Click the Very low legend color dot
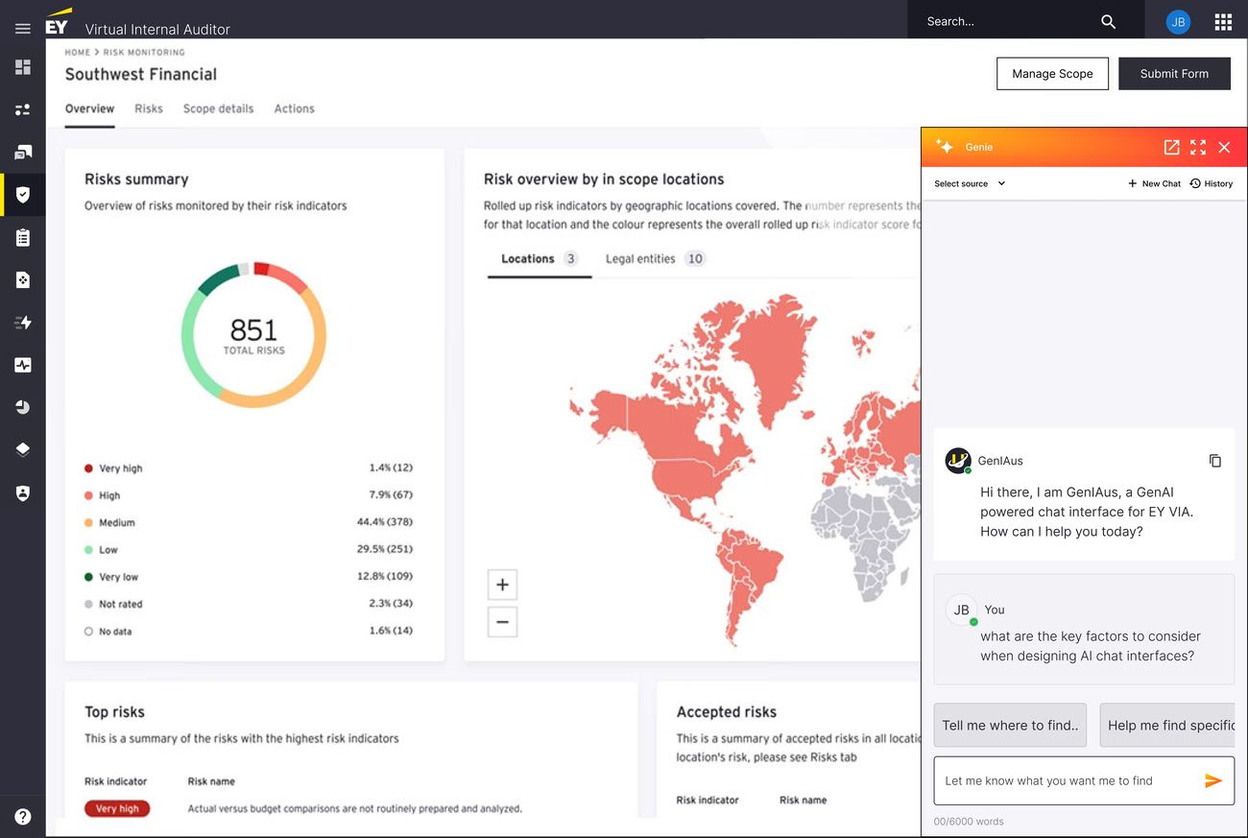 (88, 577)
